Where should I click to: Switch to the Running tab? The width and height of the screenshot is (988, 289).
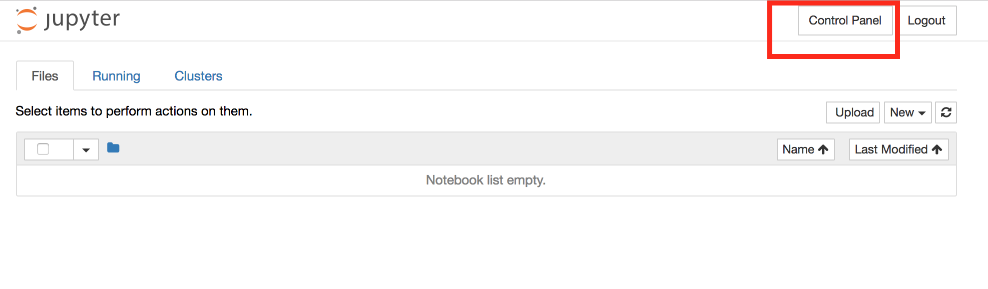point(116,76)
